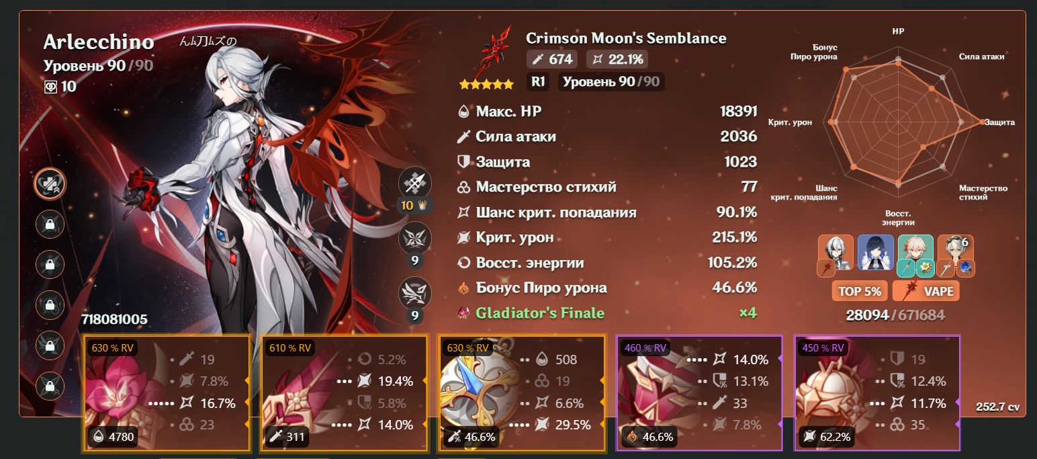This screenshot has height=459, width=1037.
Task: Open the circlet artifact card 450% RV
Action: pos(877,392)
